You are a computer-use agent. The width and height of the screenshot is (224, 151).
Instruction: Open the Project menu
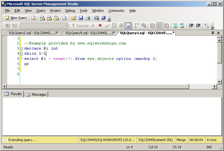(55, 11)
